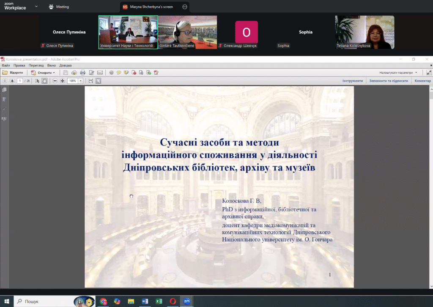This screenshot has height=307, width=433.
Task: Click the page number input field
Action: (x=20, y=81)
